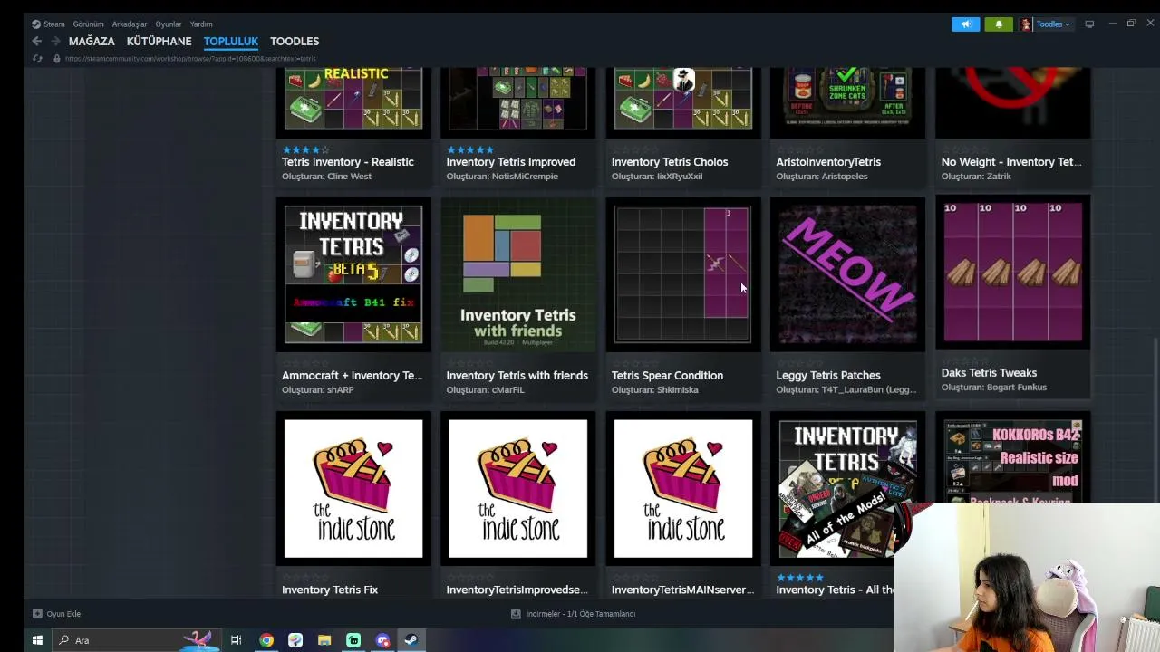
Task: Click the Toodles profile avatar
Action: (1026, 24)
